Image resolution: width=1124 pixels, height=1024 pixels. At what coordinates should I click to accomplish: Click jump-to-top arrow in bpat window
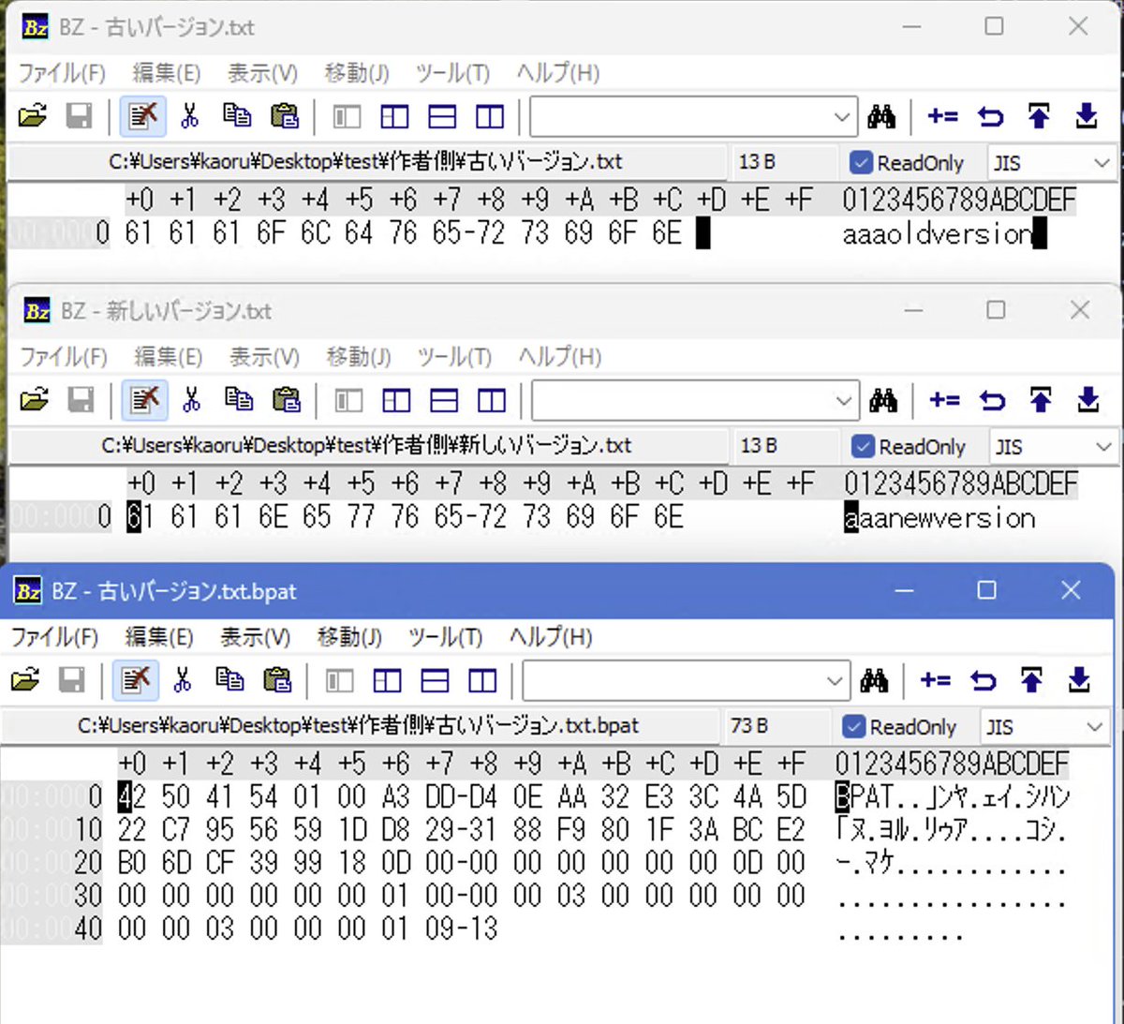pos(1031,680)
